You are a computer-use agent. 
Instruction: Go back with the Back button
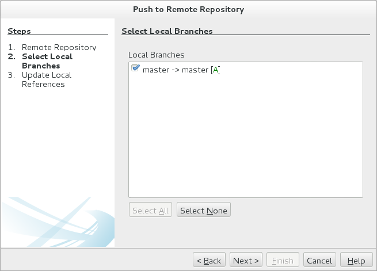[209, 261]
